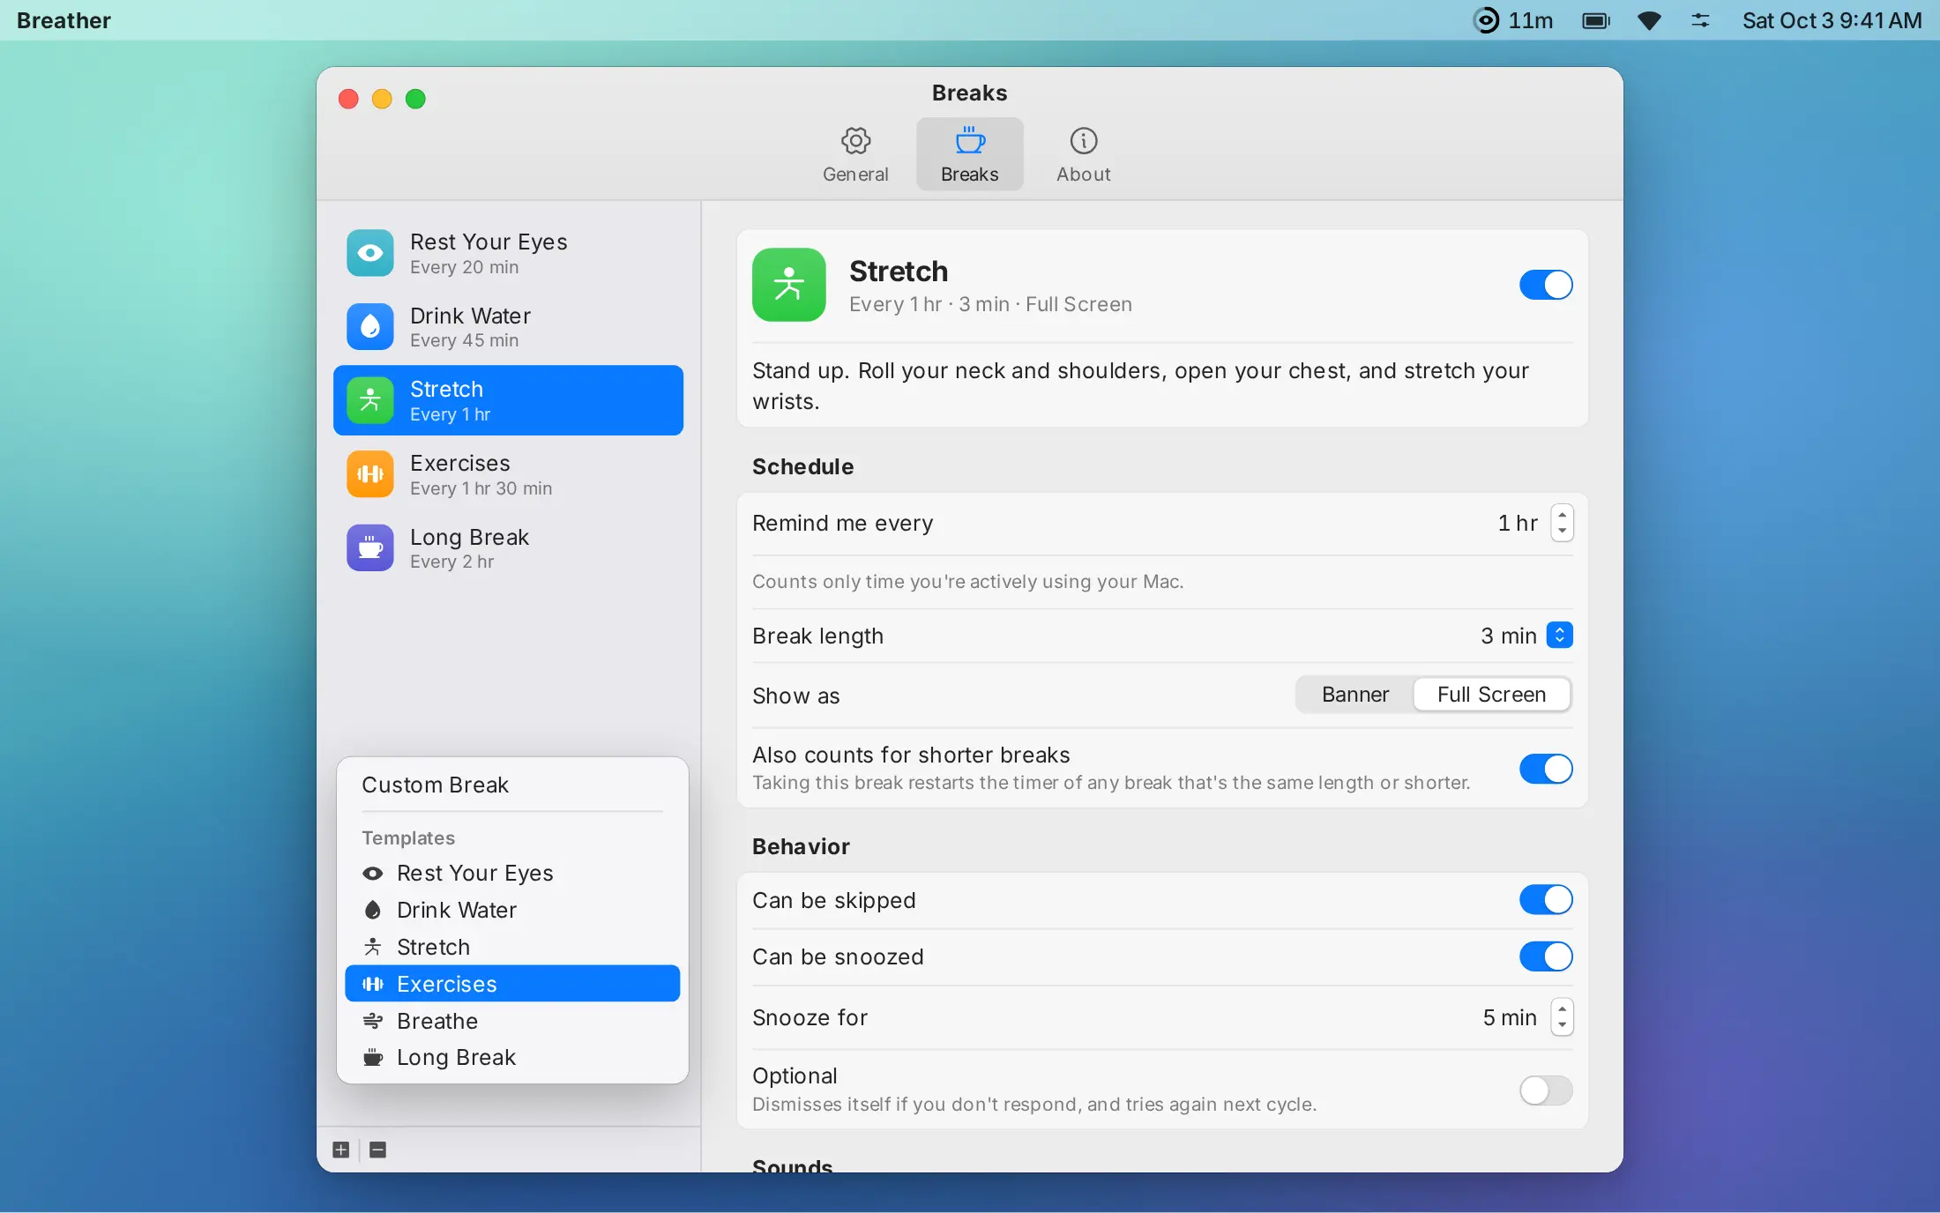Disable the Stretch break main toggle
The image size is (1940, 1213).
coord(1546,285)
